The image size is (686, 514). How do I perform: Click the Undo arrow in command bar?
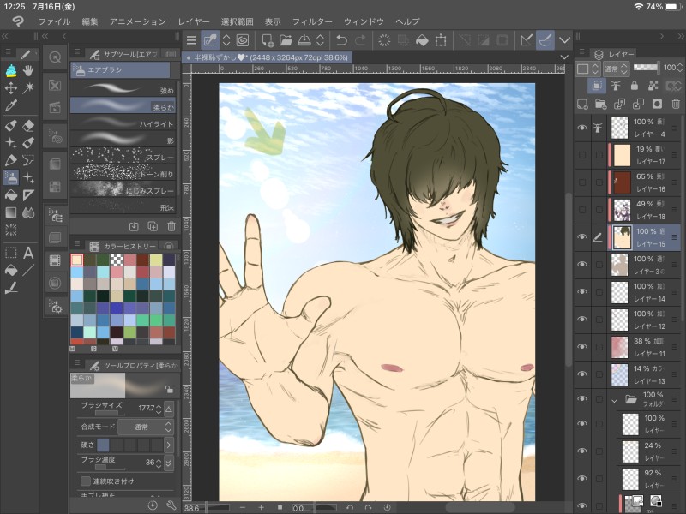coord(341,40)
